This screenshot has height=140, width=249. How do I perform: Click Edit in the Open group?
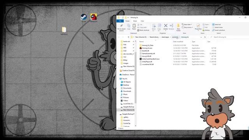[x=205, y=27]
